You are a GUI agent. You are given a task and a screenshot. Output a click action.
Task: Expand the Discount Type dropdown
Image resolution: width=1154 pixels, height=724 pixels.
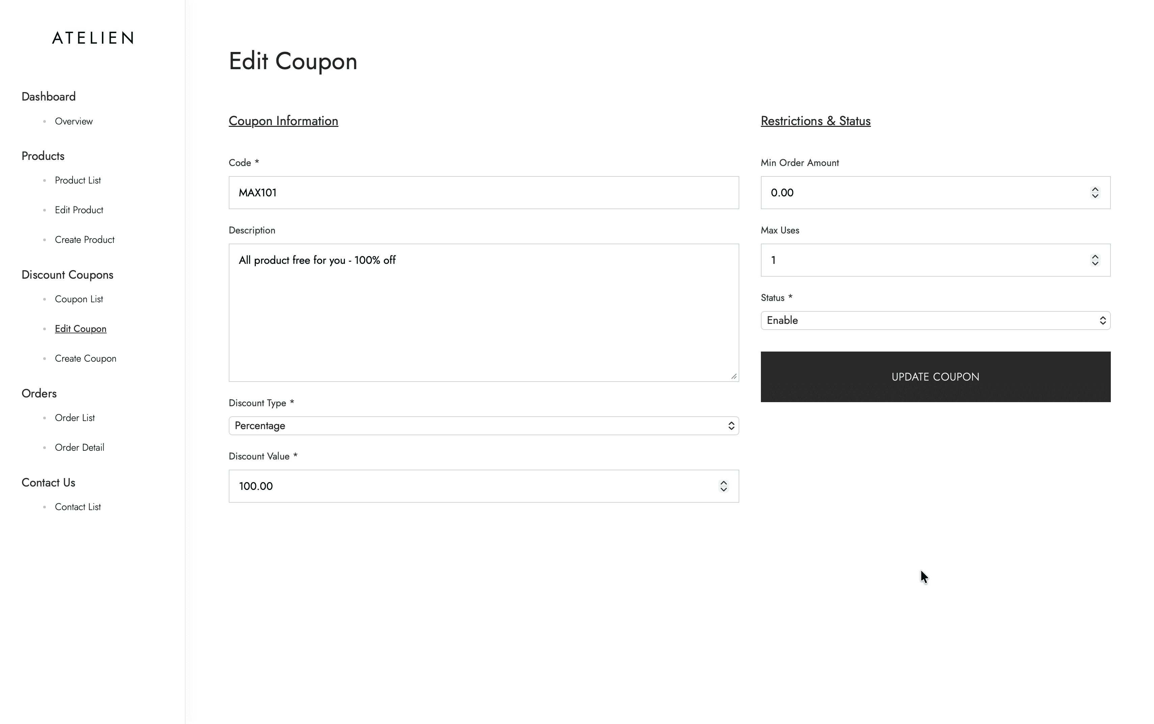point(484,426)
